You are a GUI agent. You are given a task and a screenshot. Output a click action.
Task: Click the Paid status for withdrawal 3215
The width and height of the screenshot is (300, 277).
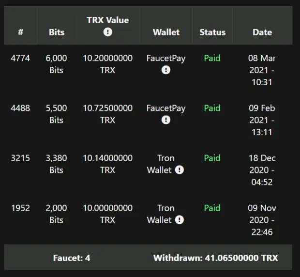(212, 158)
